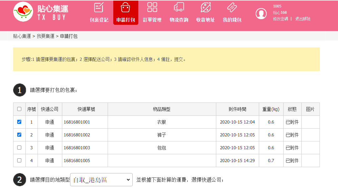This screenshot has width=338, height=190.
Task: Click 貼心集運 in the breadcrumb
Action: [22, 36]
